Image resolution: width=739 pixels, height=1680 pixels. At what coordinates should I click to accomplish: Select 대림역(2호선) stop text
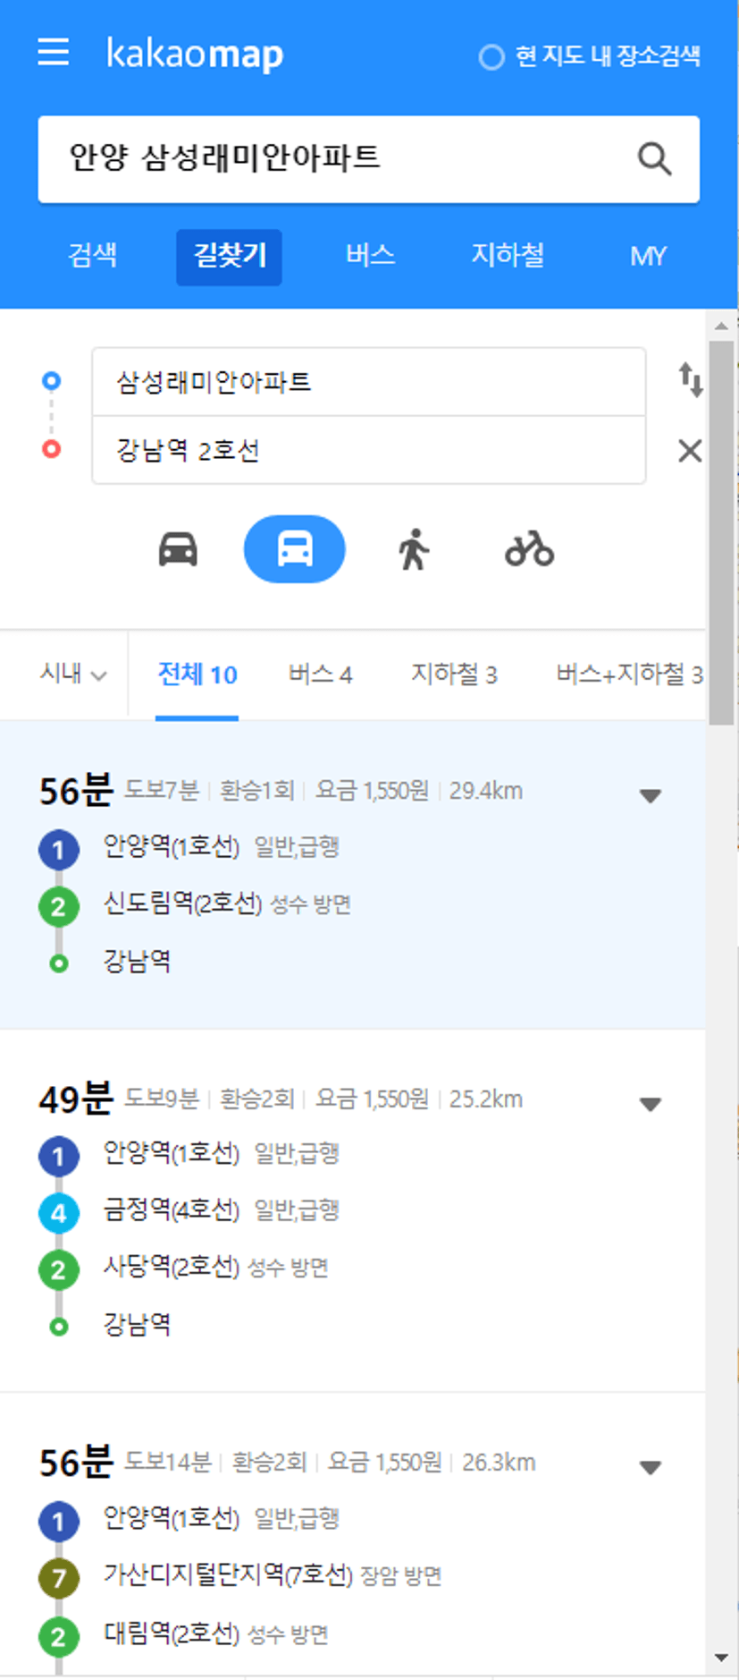point(172,1634)
